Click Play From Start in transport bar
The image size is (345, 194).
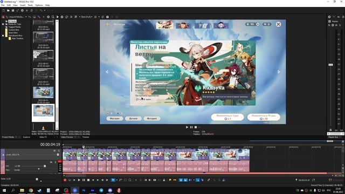[74, 180]
